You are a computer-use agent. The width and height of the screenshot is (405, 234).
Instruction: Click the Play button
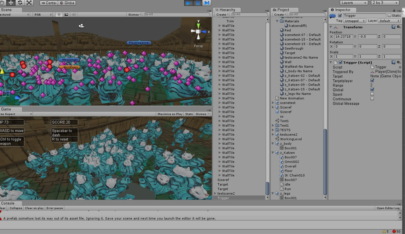188,3
